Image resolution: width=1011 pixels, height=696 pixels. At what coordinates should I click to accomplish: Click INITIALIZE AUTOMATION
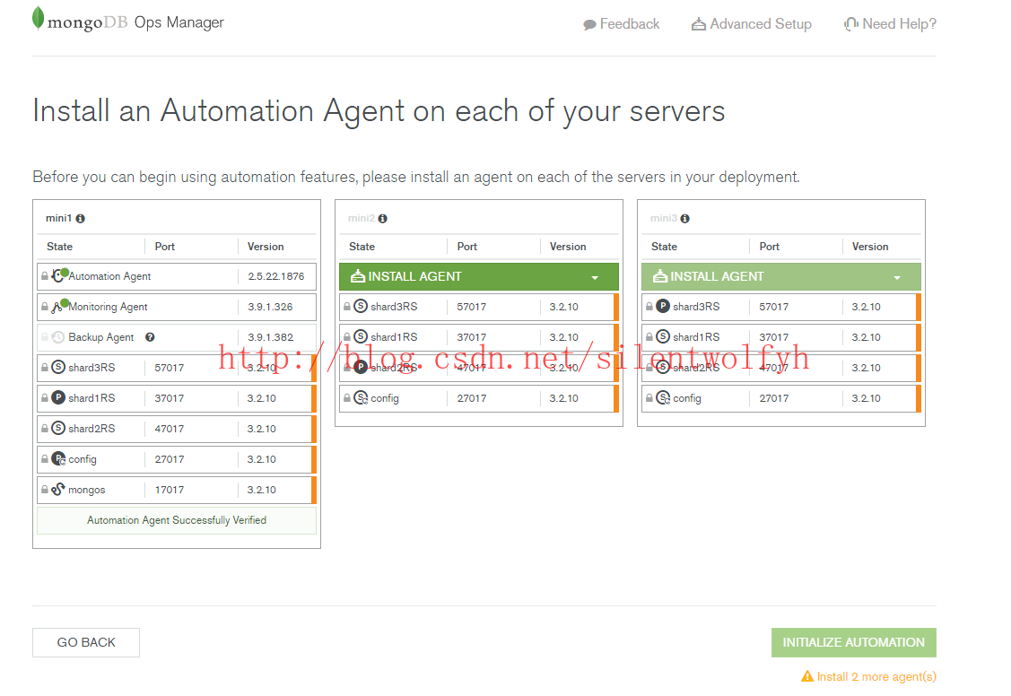tap(854, 642)
